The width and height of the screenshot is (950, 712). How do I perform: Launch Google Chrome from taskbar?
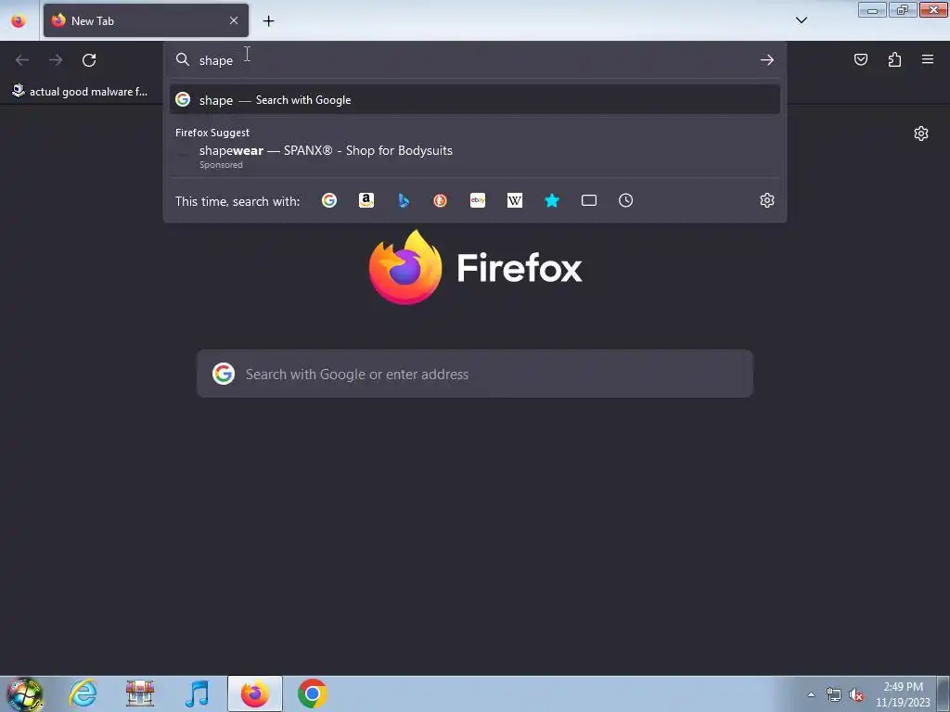point(313,693)
